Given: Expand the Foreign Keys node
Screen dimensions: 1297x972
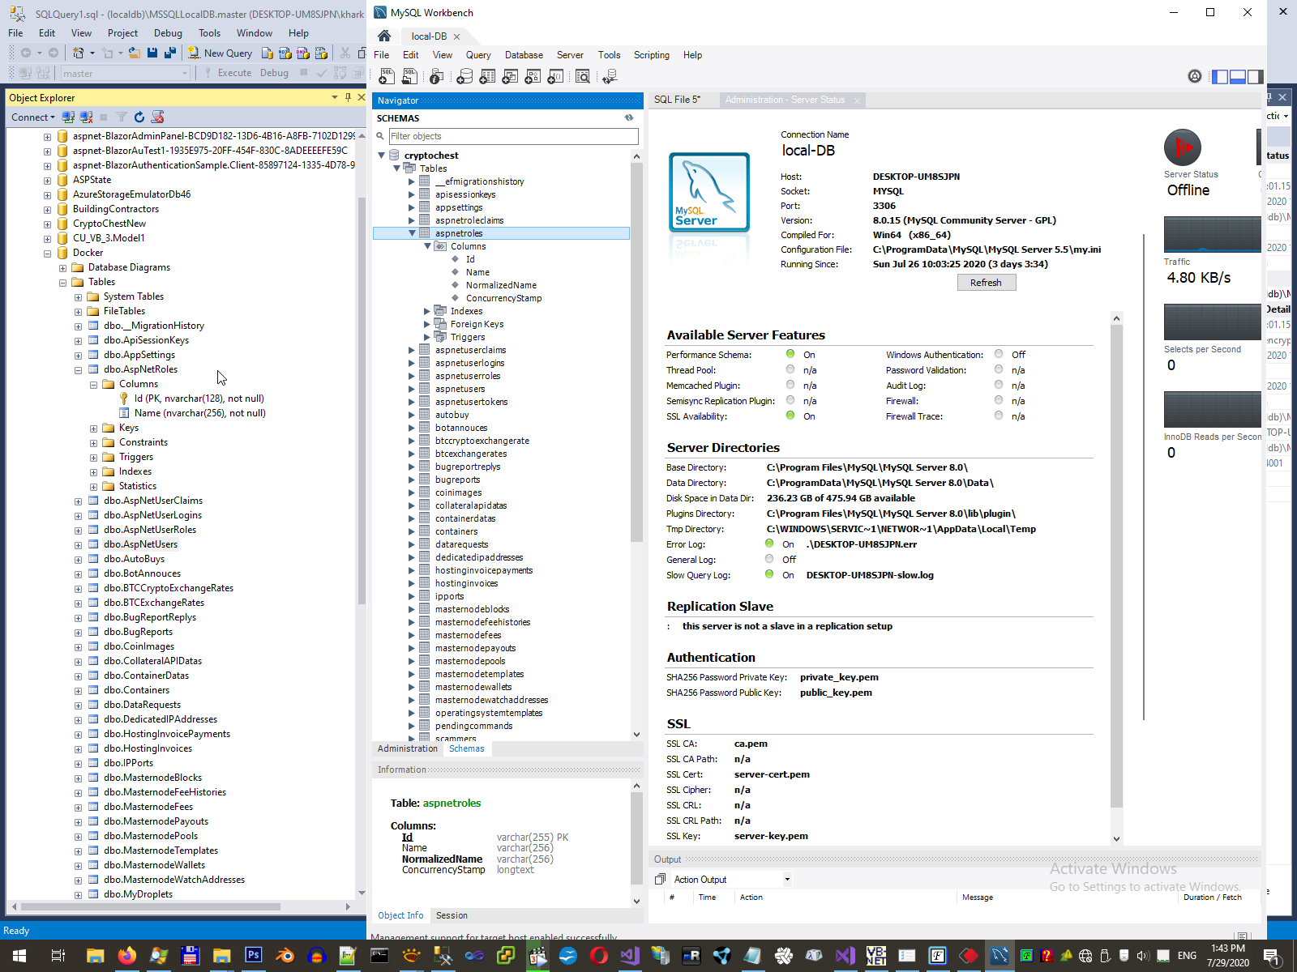Looking at the screenshot, I should pyautogui.click(x=427, y=324).
